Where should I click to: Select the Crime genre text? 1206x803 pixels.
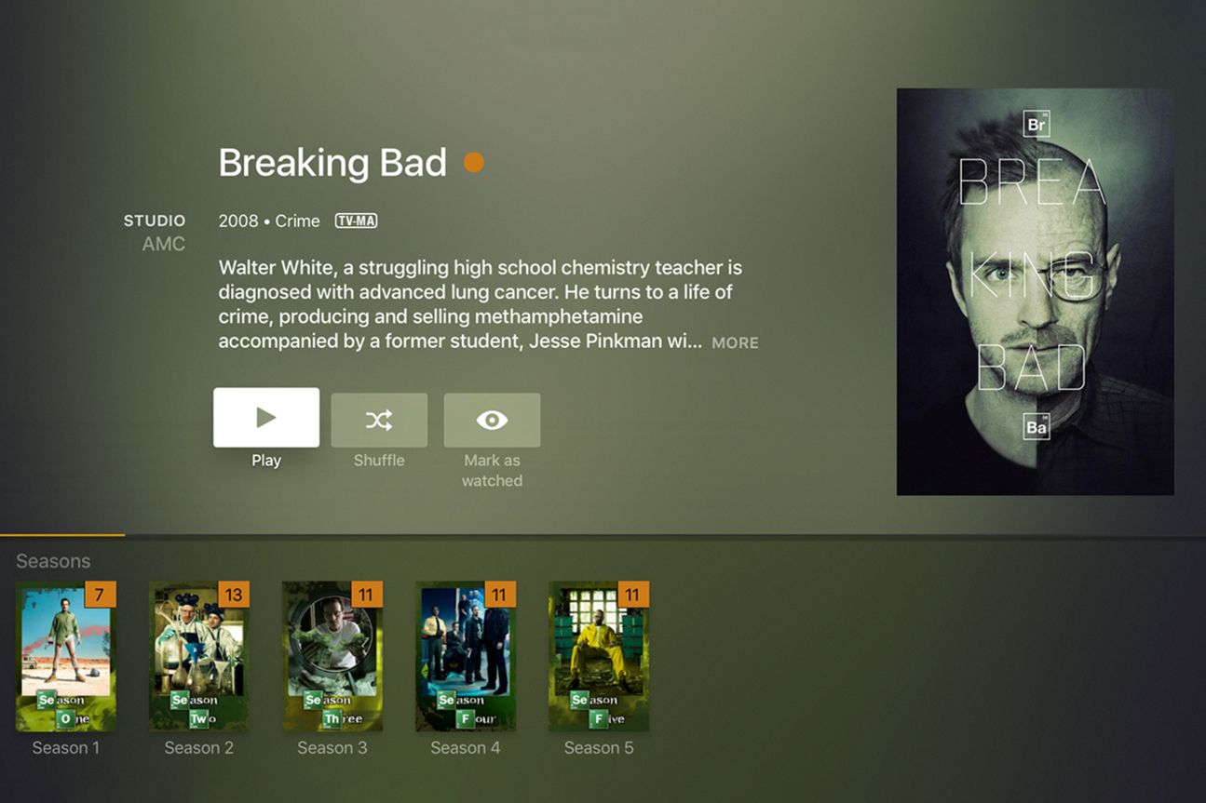coord(298,221)
